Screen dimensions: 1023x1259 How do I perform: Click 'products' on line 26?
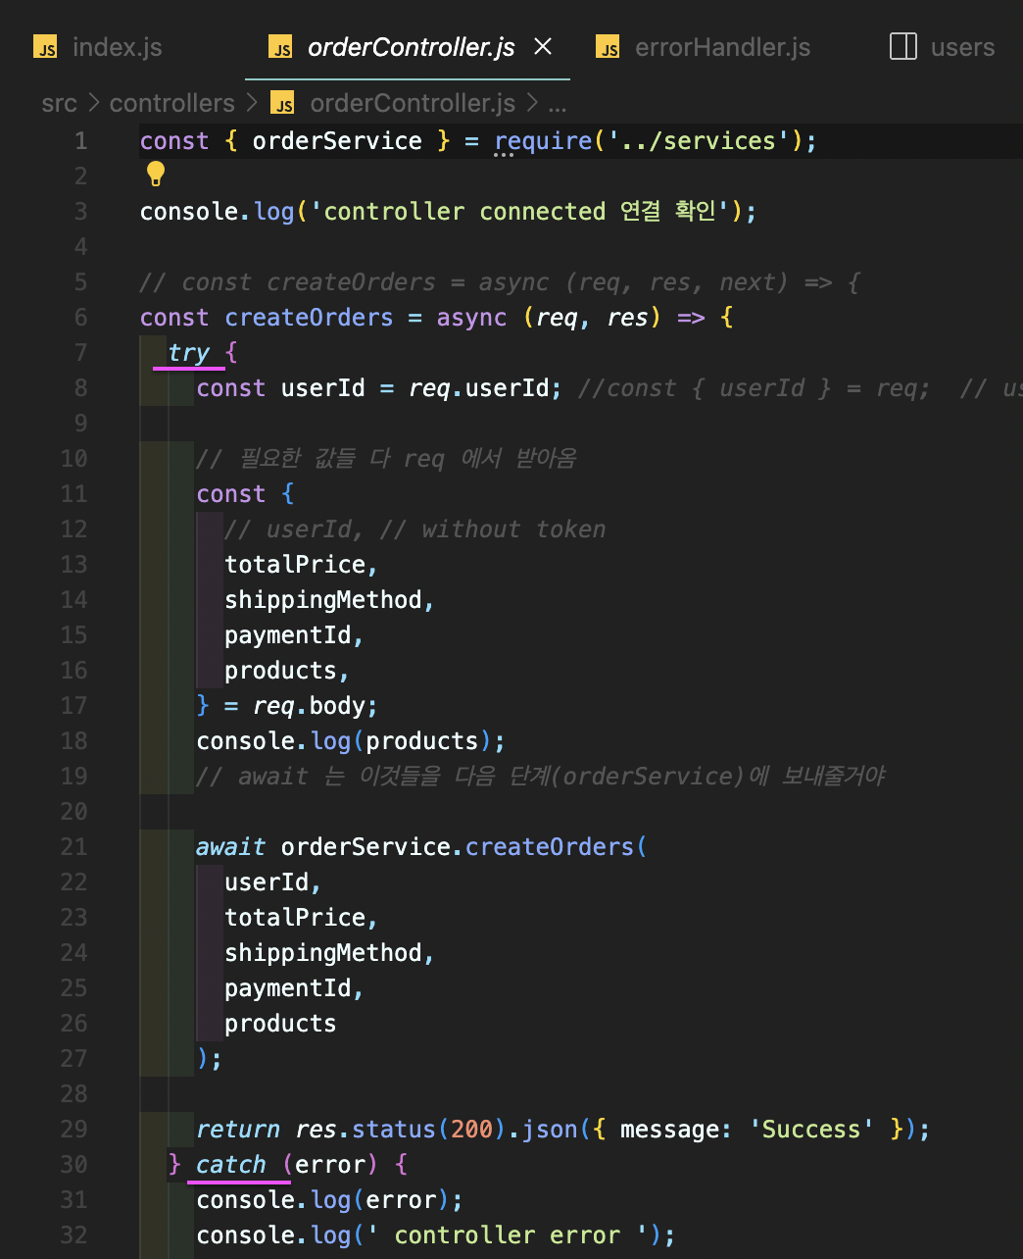pyautogui.click(x=280, y=1024)
